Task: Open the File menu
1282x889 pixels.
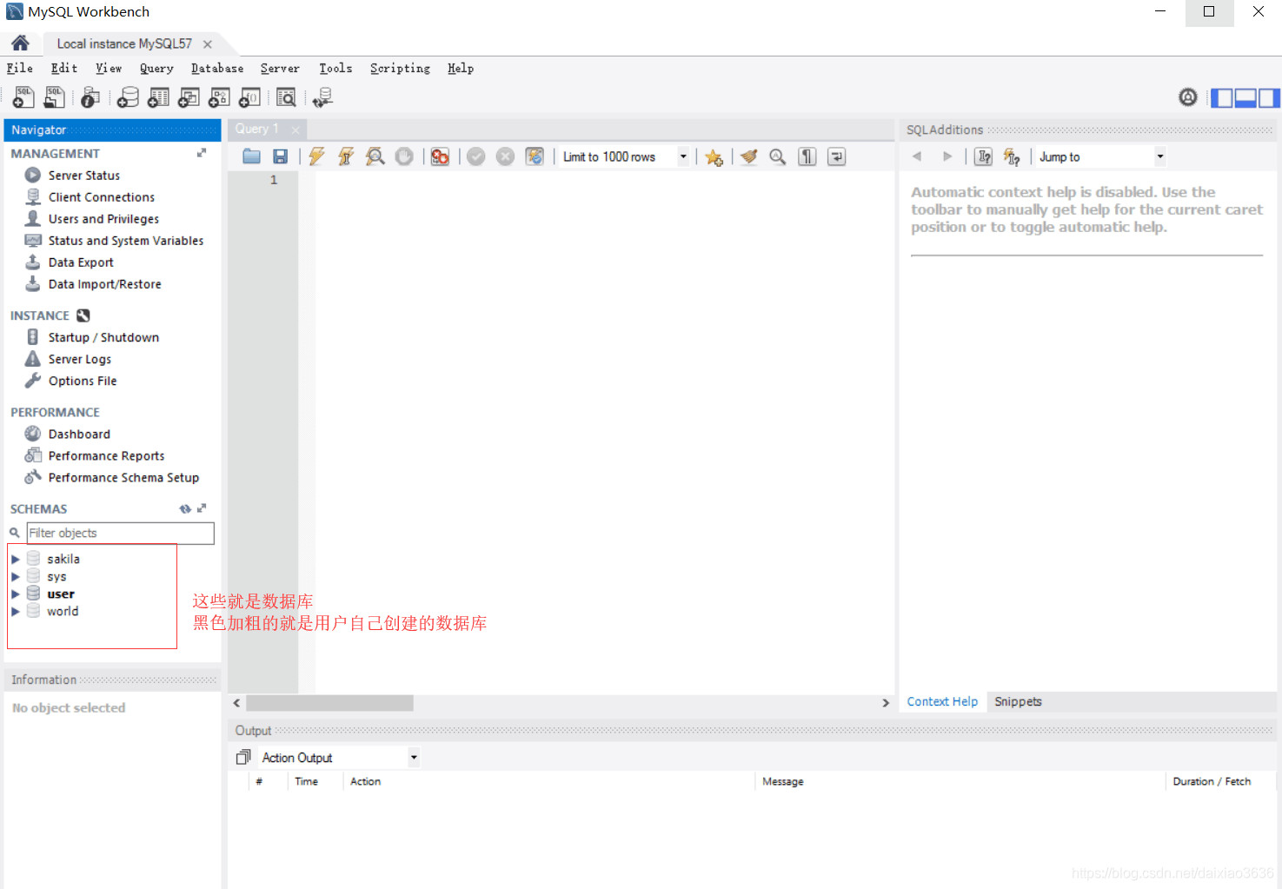Action: coord(20,69)
